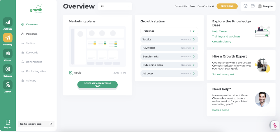280x132 pixels.
Task: Expand the Keywords row chevron in Growth station
Action: click(194, 48)
